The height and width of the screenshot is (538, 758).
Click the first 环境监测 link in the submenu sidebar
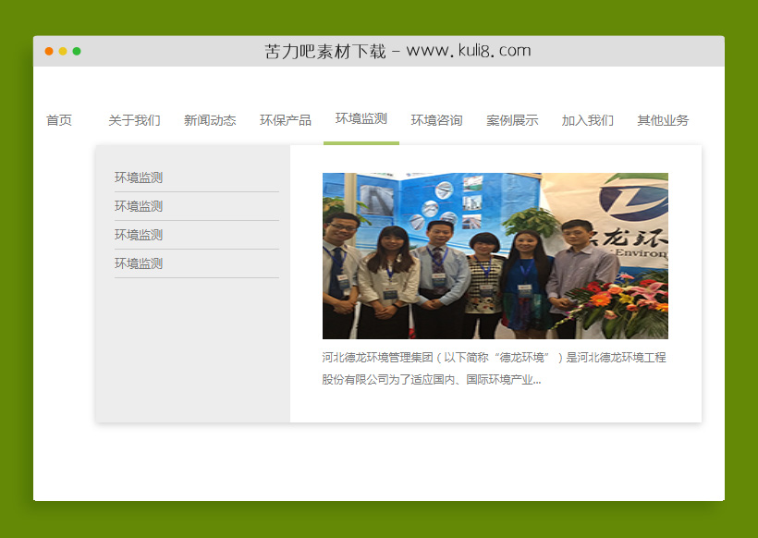tap(139, 177)
